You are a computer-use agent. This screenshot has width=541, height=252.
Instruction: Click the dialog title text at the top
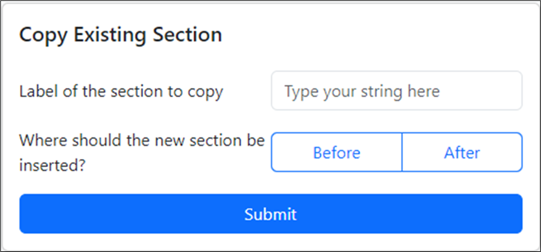120,35
